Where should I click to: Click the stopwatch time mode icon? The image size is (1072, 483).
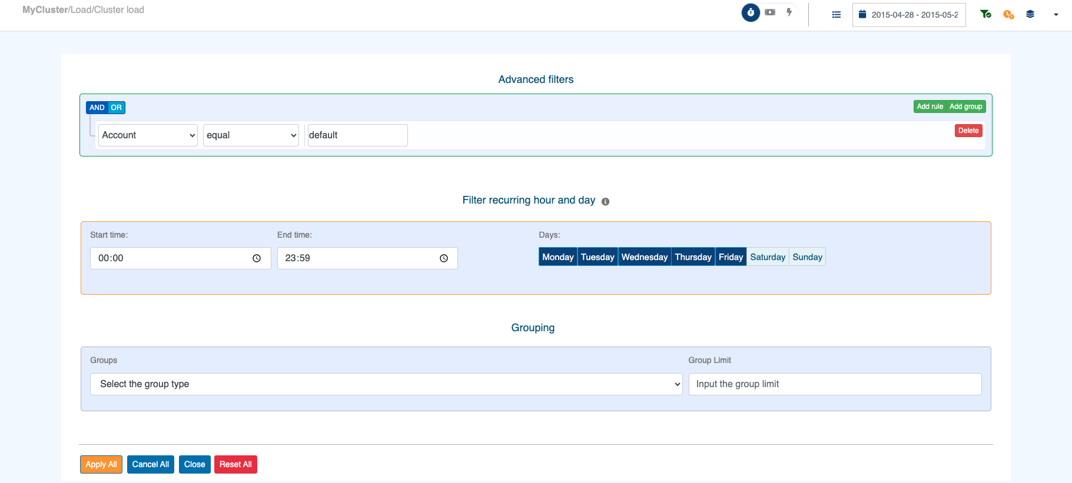[x=751, y=12]
